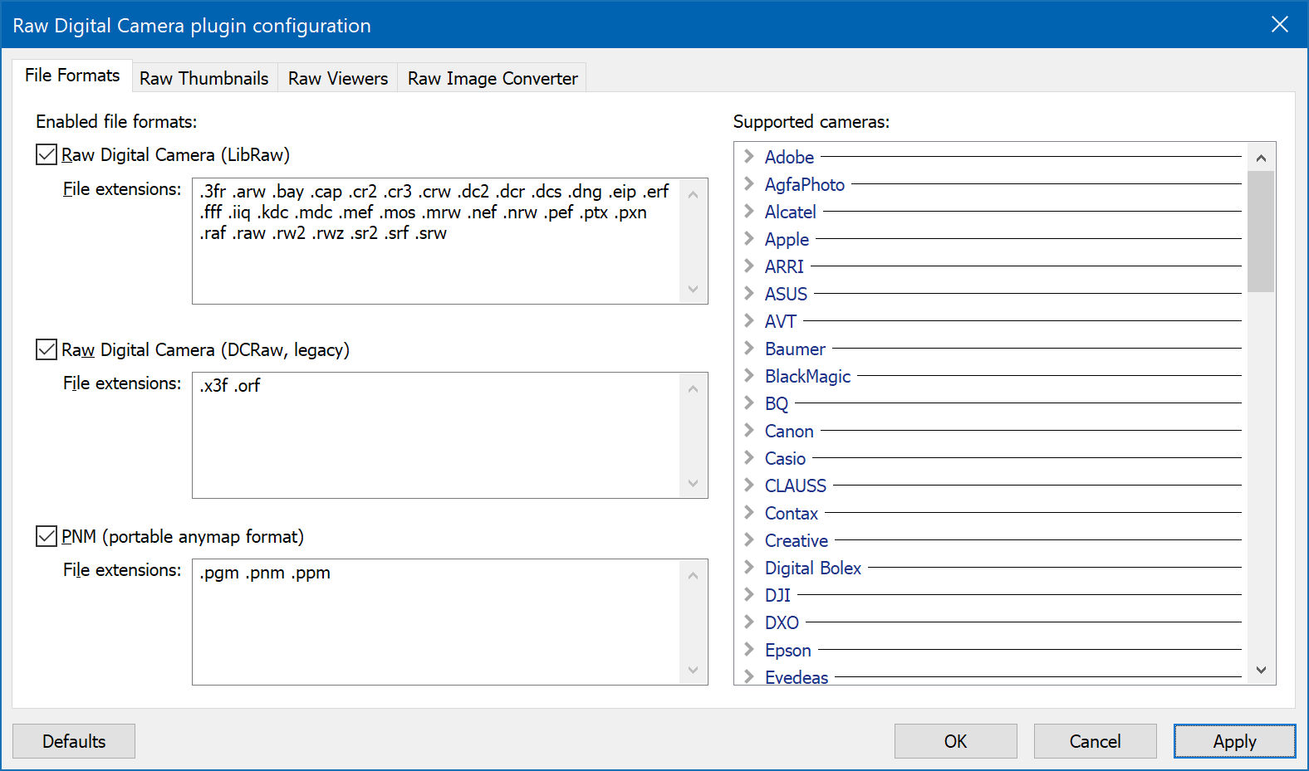The height and width of the screenshot is (771, 1309).
Task: Select the Epson label in camera list
Action: (x=787, y=650)
